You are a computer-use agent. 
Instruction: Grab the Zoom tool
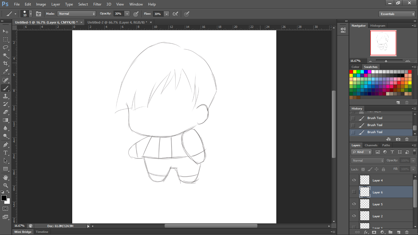pos(5,185)
